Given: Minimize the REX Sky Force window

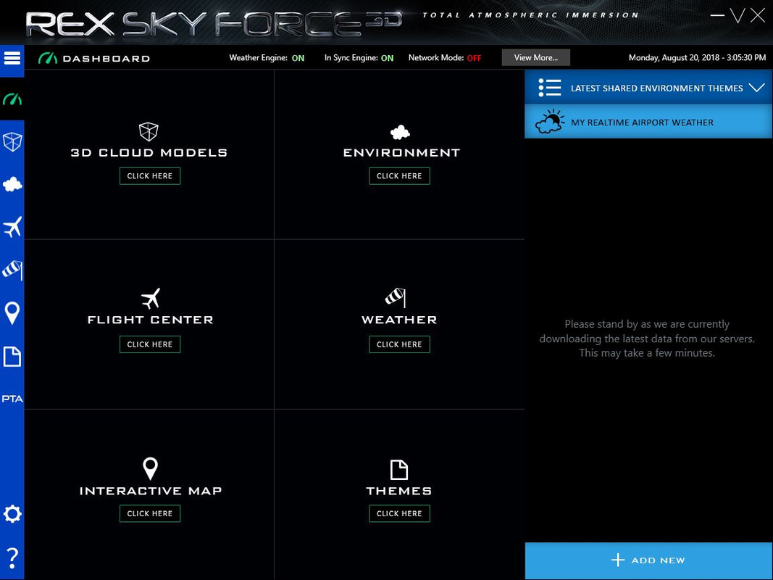Looking at the screenshot, I should (x=717, y=16).
